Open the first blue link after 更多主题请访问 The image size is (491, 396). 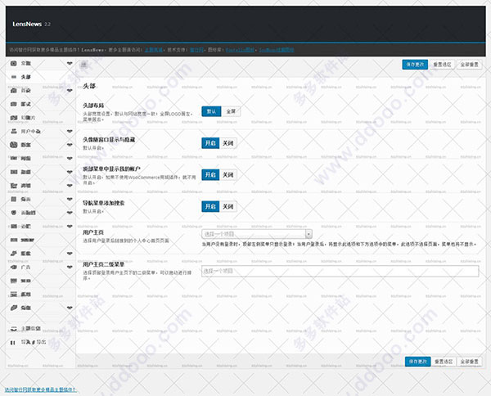click(154, 50)
